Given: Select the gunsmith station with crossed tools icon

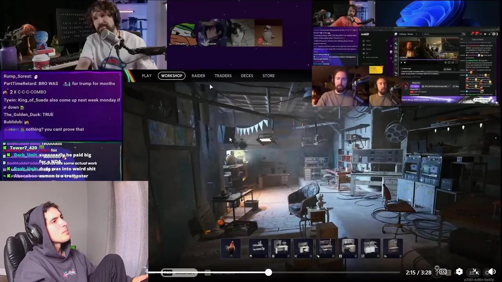Looking at the screenshot, I should tap(303, 248).
